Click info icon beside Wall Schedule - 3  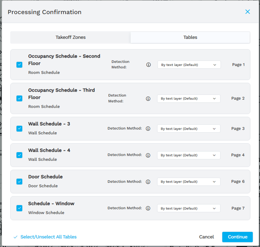click(x=148, y=128)
